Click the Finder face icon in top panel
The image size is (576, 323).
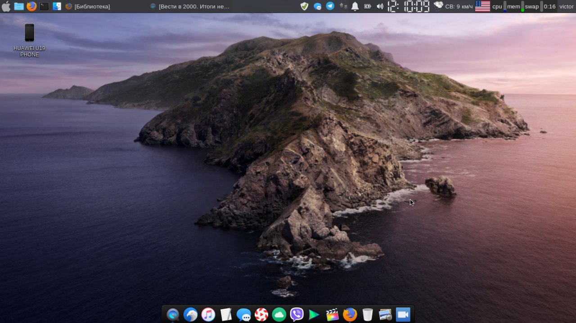pyautogui.click(x=57, y=6)
